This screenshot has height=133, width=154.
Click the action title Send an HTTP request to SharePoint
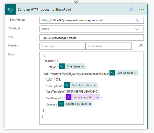pos(45,10)
